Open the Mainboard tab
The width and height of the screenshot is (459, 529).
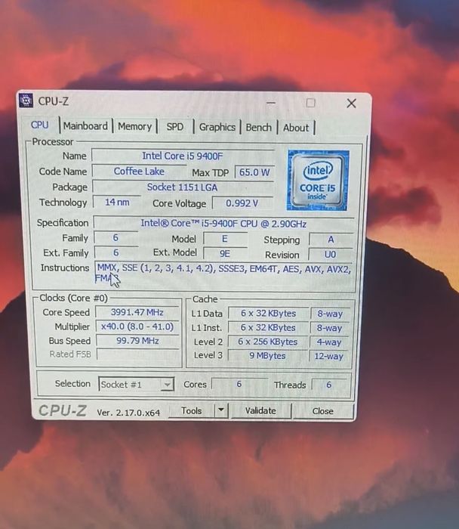85,126
